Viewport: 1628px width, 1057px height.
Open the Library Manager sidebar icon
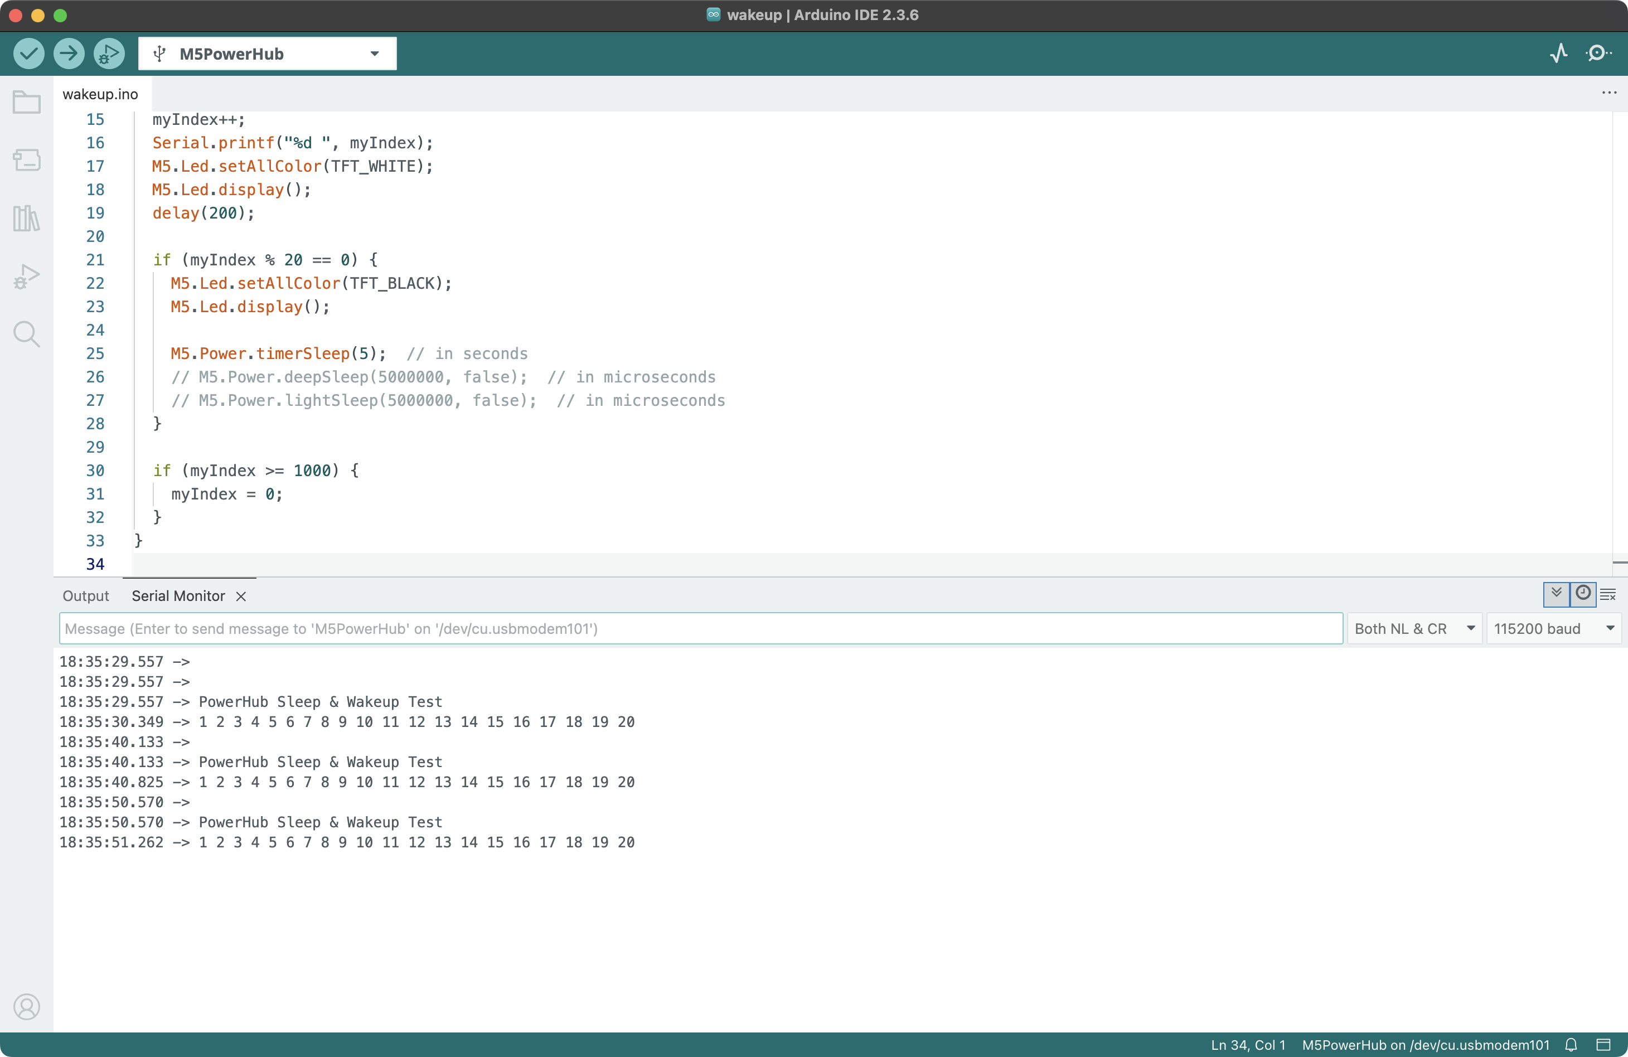27,218
